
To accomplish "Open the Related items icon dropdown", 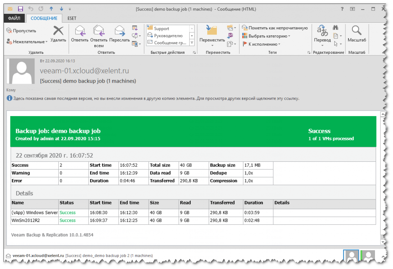I will (x=337, y=36).
